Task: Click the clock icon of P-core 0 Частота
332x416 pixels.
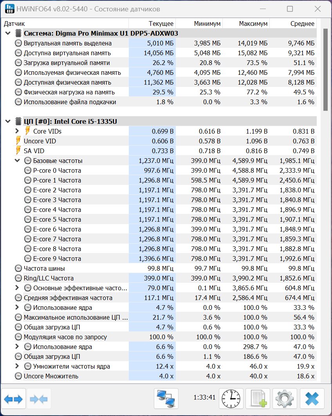Action: [27, 170]
